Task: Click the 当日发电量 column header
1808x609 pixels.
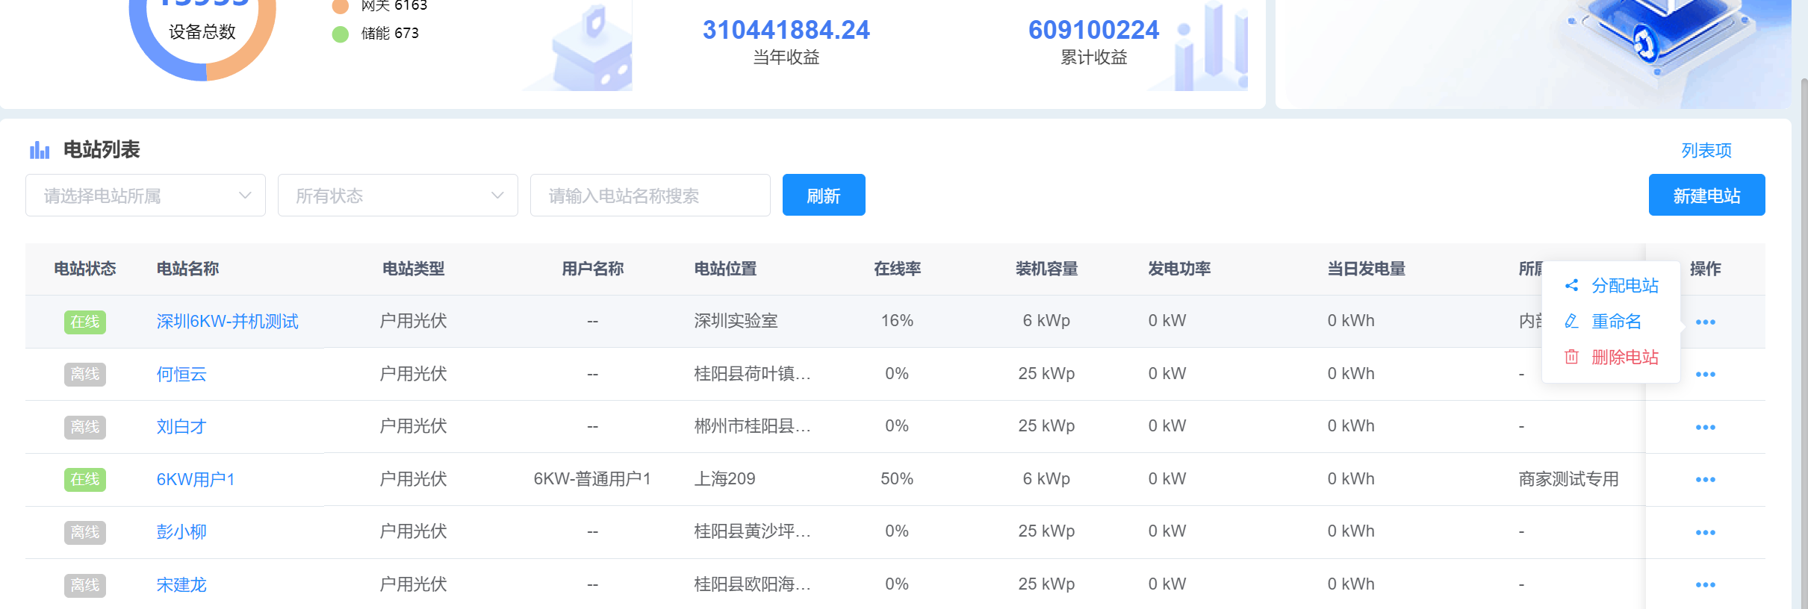Action: click(x=1366, y=269)
